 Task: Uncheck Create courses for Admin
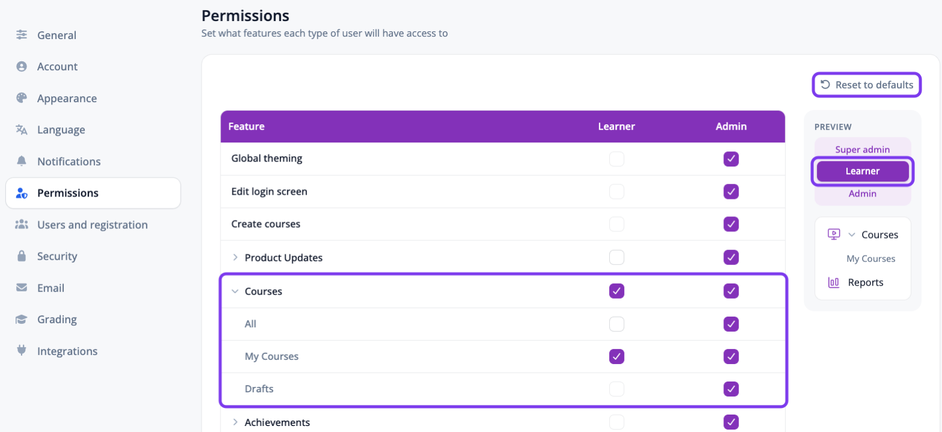(x=731, y=224)
